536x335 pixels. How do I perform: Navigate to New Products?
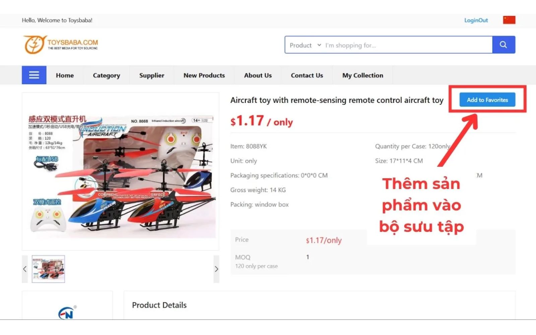click(204, 75)
